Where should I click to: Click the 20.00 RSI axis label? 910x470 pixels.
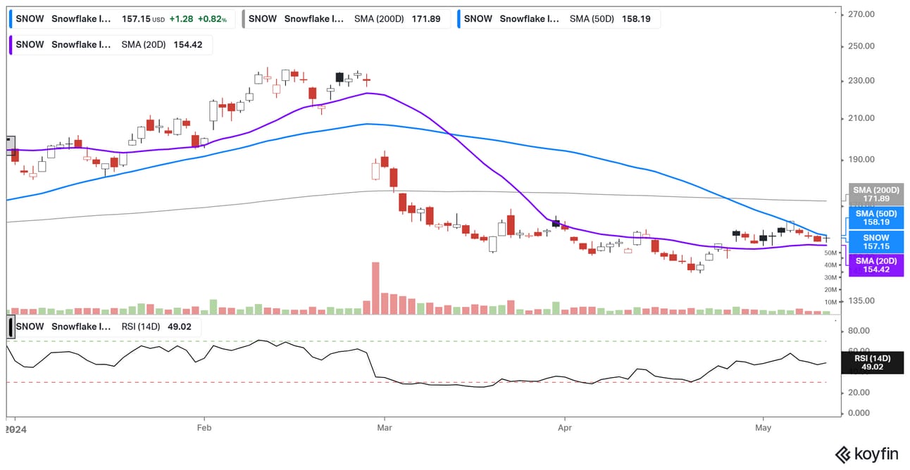click(860, 393)
